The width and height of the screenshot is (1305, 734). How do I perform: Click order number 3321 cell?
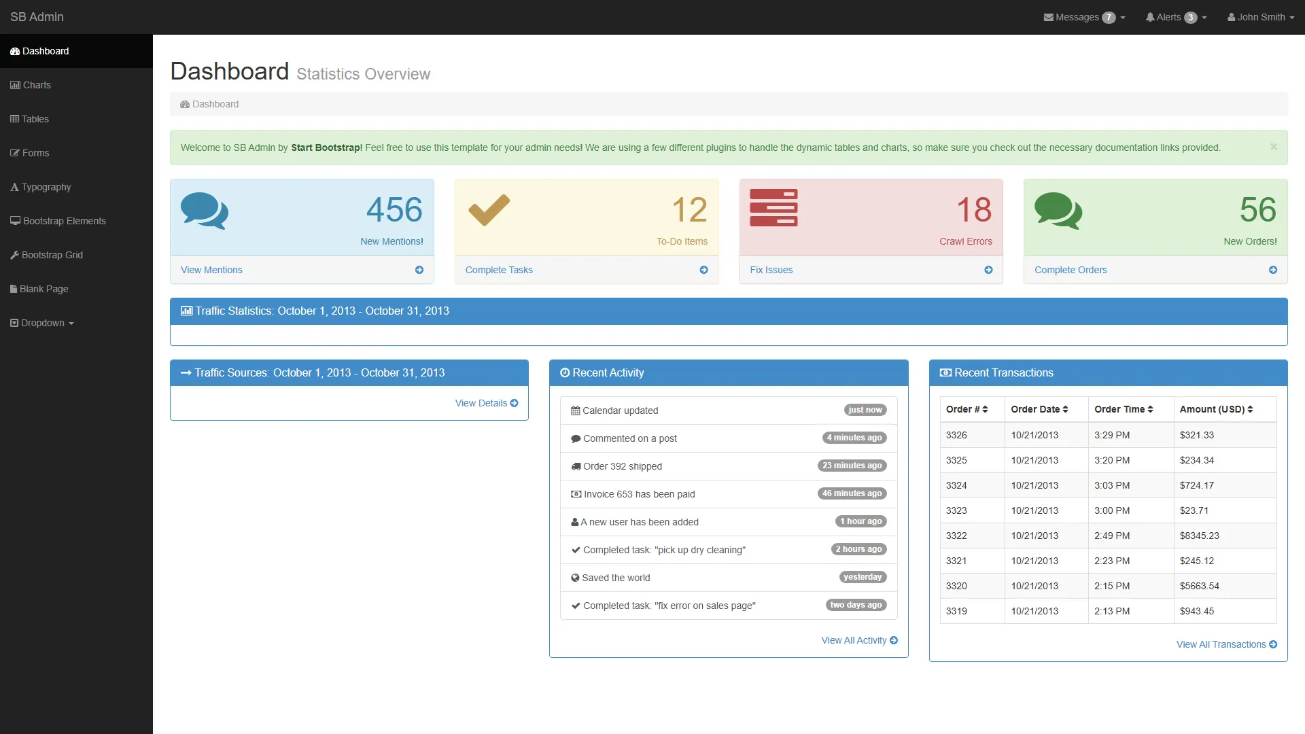[x=972, y=561]
